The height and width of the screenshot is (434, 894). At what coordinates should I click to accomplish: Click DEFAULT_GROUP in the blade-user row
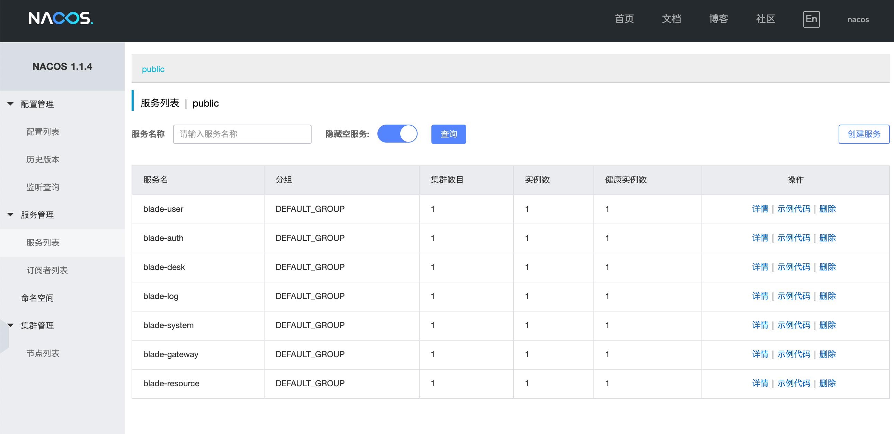pyautogui.click(x=310, y=209)
